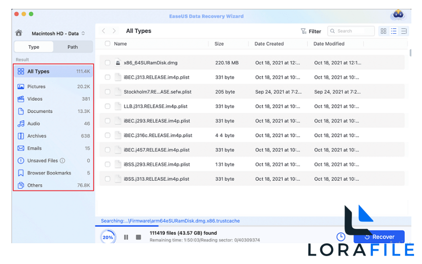Open the user account avatar
This screenshot has height=264, width=422.
398,15
